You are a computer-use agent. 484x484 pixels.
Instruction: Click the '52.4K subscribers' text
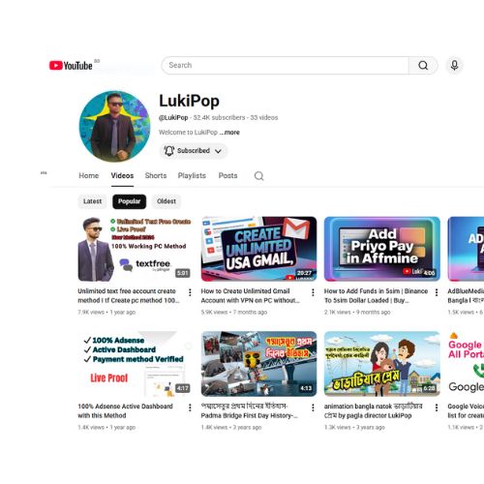pos(219,117)
